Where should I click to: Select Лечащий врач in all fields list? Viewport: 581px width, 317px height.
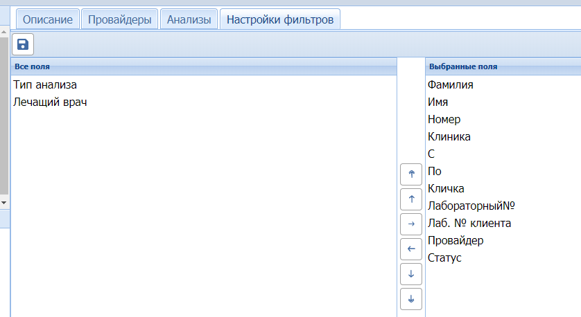[x=50, y=102]
